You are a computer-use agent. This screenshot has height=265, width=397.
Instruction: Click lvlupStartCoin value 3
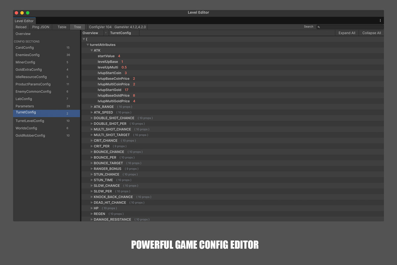126,73
